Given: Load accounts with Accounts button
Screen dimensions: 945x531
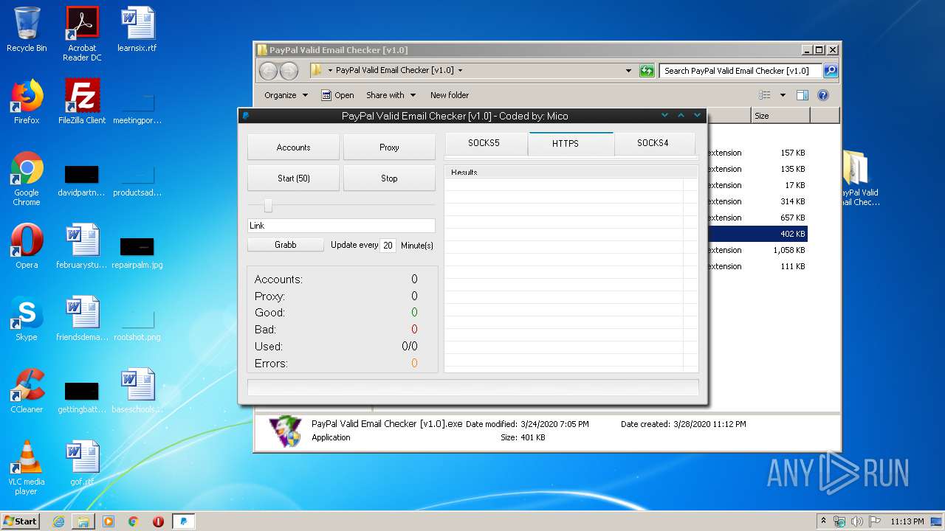Looking at the screenshot, I should click(x=293, y=147).
